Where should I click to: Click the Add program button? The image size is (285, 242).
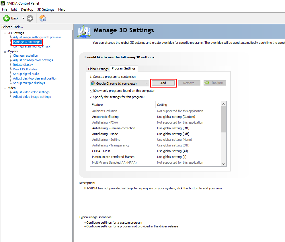[163, 83]
